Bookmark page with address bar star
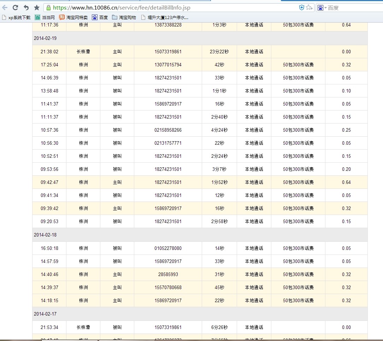The image size is (383, 341). pyautogui.click(x=309, y=7)
